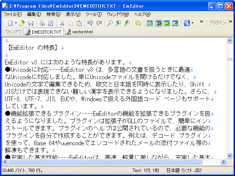Maximize the EmEditor window

tap(220, 6)
